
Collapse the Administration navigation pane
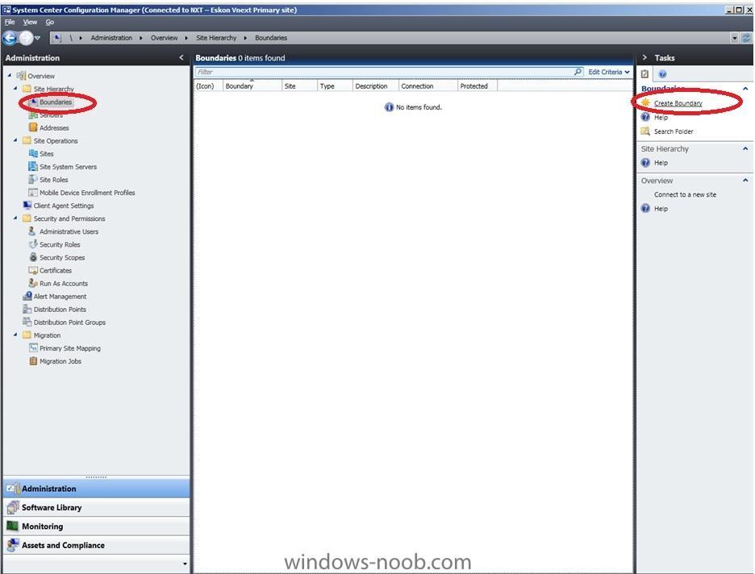(181, 58)
